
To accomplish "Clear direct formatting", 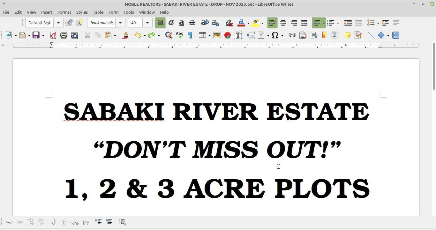I will [229, 23].
